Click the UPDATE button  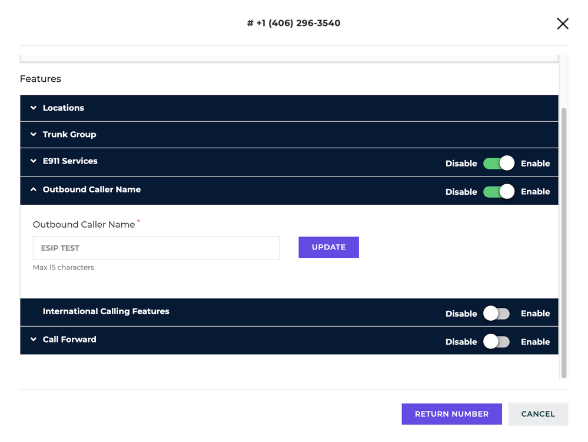click(328, 247)
